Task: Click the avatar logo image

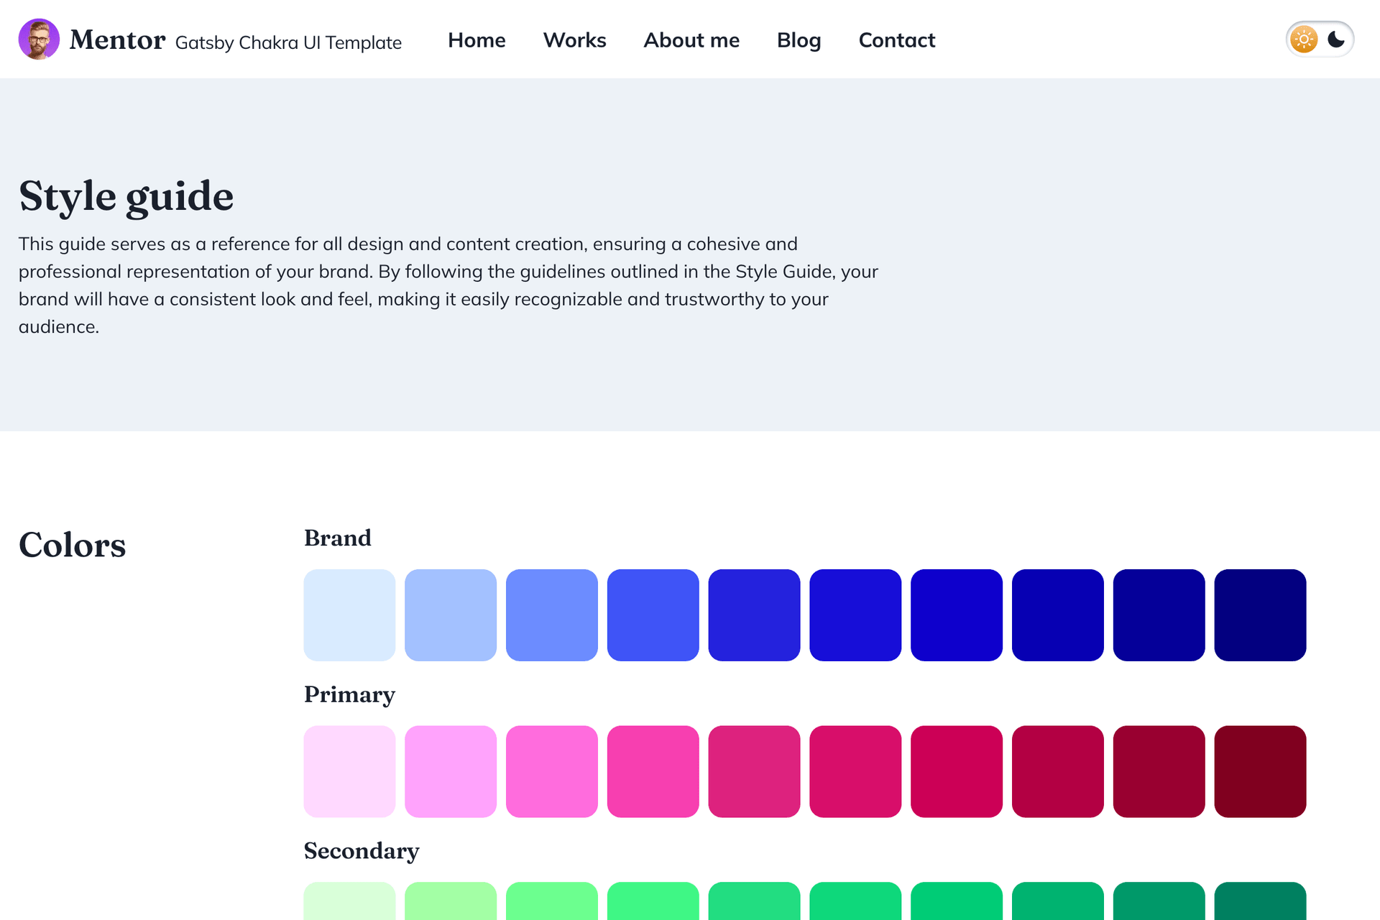Action: [39, 40]
